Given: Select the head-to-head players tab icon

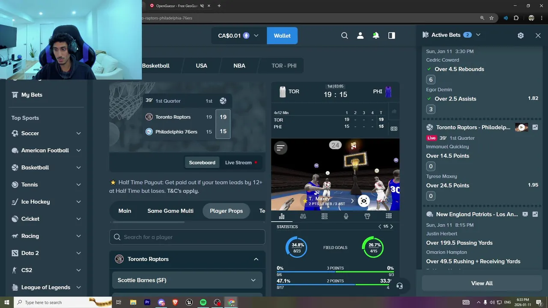Looking at the screenshot, I should coord(303,216).
